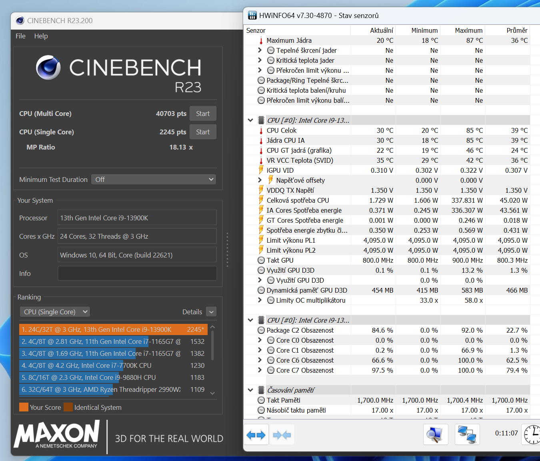Viewport: 540px width, 461px height.
Task: Click the ranking list scrollbar down arrow
Action: click(212, 393)
